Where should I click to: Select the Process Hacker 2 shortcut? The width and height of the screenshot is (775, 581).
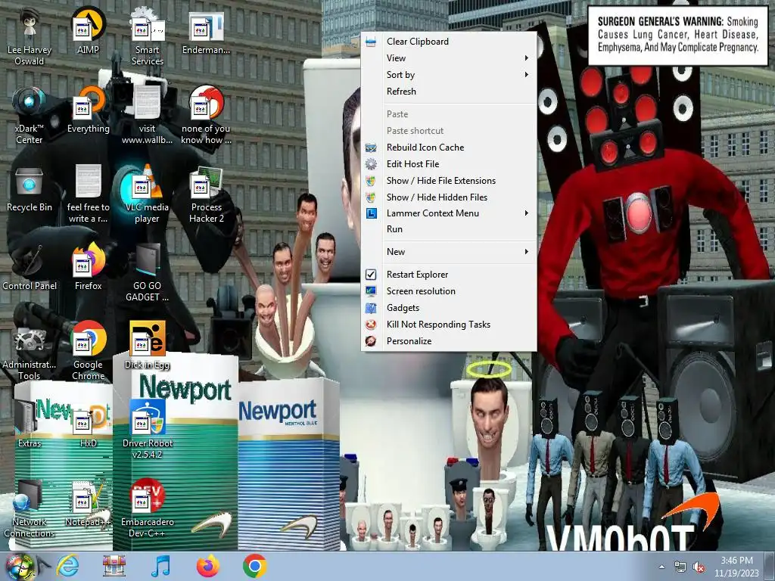coord(206,194)
